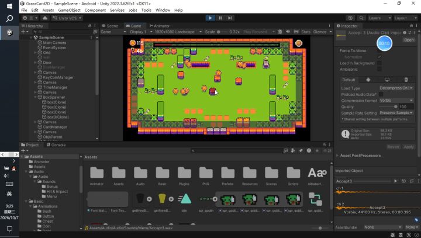Expand the Door object in Hierarchy
The image size is (421, 238).
(x=35, y=63)
